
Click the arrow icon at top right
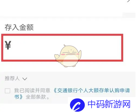tap(129, 1)
